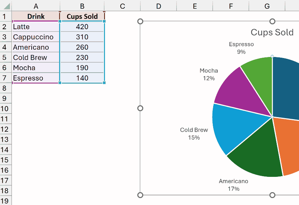The width and height of the screenshot is (299, 205).
Task: Click the chart's top-left corner sizing handle
Action: click(x=140, y=21)
